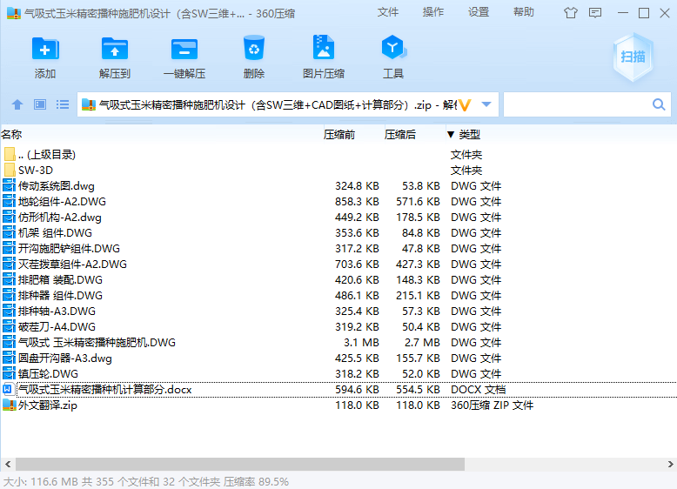This screenshot has width=677, height=489.
Task: Open the 文件 menu
Action: 388,12
